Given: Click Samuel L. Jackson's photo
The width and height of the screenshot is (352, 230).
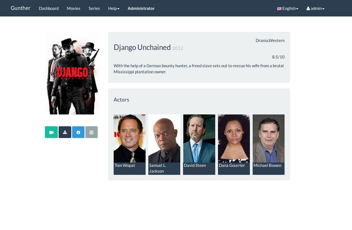Looking at the screenshot, I should tap(164, 138).
